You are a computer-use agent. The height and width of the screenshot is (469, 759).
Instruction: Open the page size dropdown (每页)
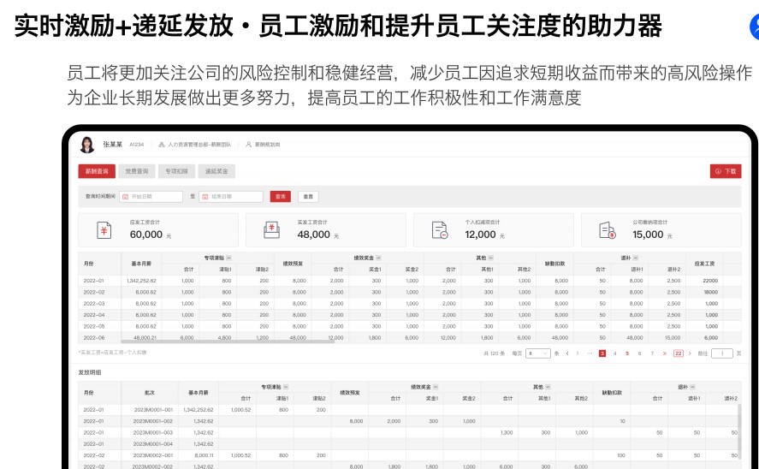click(x=538, y=353)
